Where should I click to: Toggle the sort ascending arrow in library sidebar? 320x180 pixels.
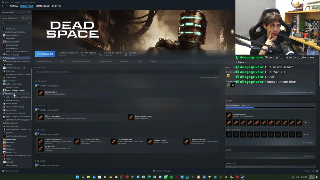tap(23, 18)
